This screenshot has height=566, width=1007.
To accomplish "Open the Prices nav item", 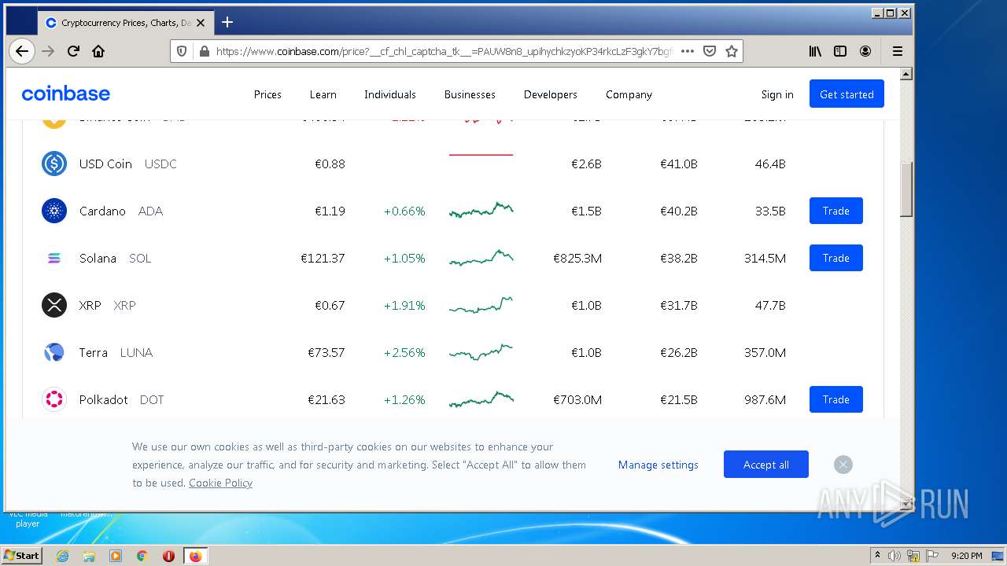I will [267, 94].
